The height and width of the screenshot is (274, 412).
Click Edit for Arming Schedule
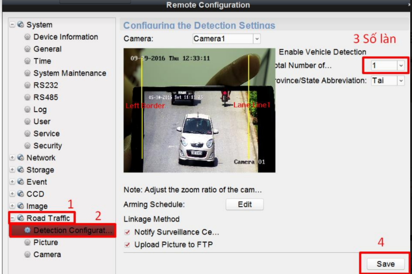(244, 204)
